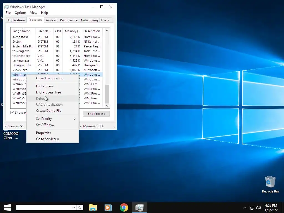Open the Windows Start menu
284x213 pixels.
[x=7, y=207]
